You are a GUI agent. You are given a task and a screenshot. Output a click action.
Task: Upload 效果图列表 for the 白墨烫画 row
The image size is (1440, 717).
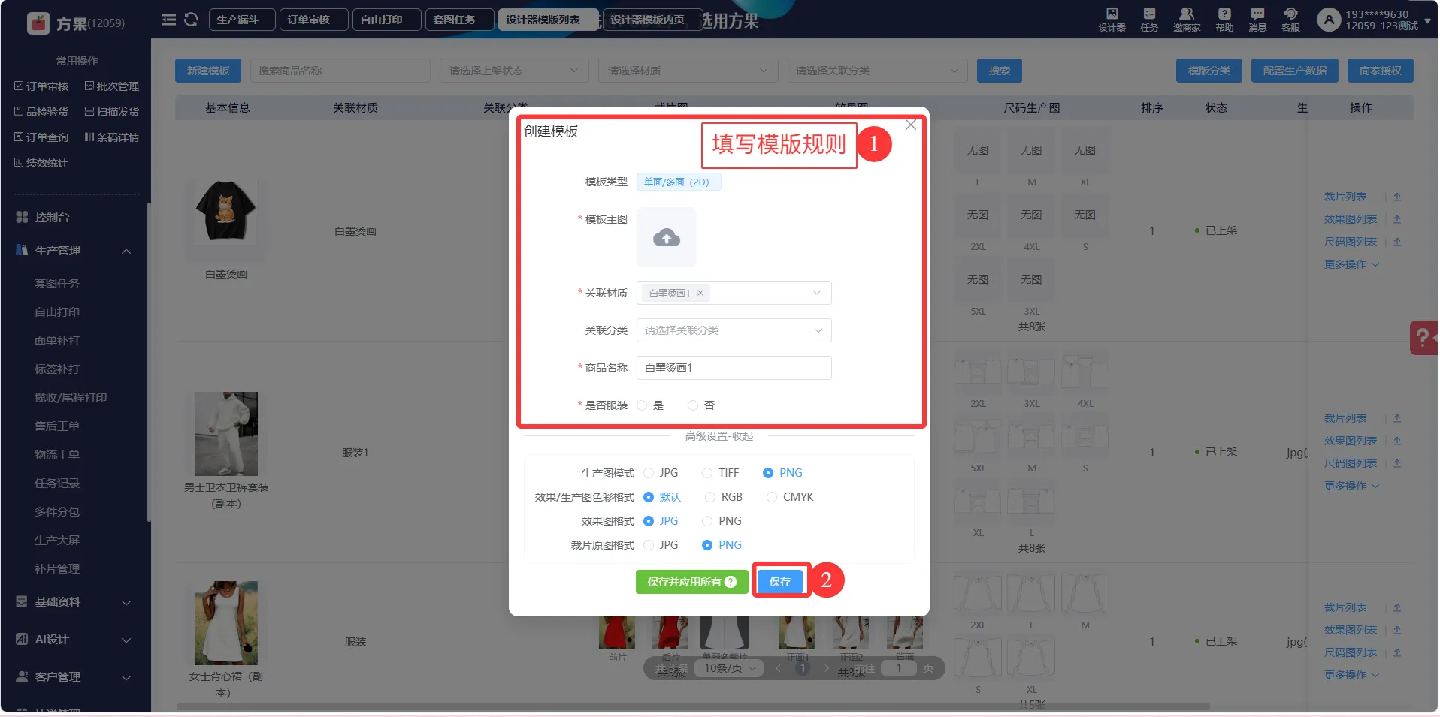(1397, 219)
